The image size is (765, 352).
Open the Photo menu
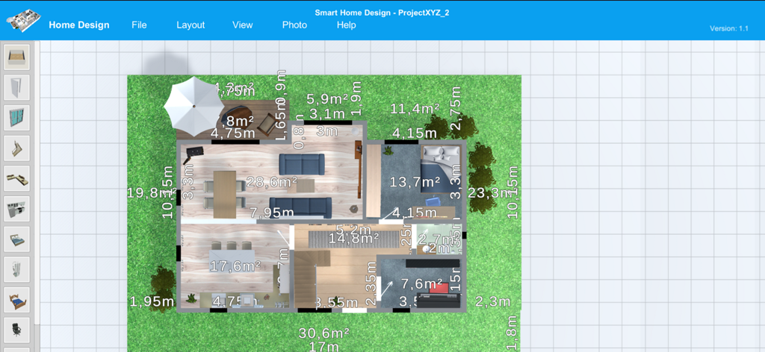pos(294,25)
